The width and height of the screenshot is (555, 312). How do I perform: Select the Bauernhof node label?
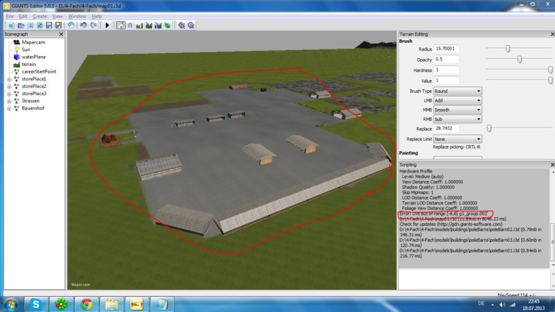click(x=33, y=108)
